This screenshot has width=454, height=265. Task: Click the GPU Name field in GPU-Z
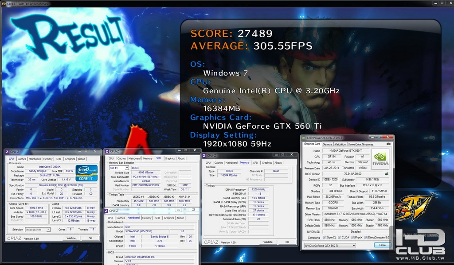pyautogui.click(x=345, y=151)
